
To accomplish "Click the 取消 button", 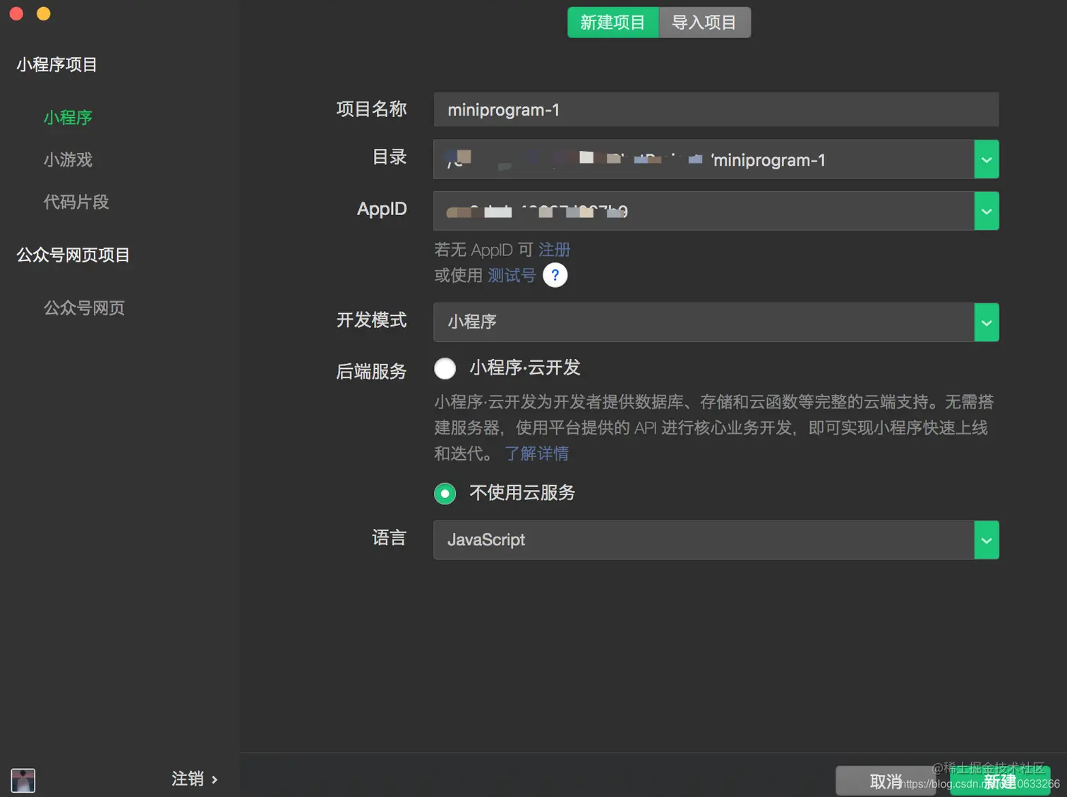I will pos(886,781).
